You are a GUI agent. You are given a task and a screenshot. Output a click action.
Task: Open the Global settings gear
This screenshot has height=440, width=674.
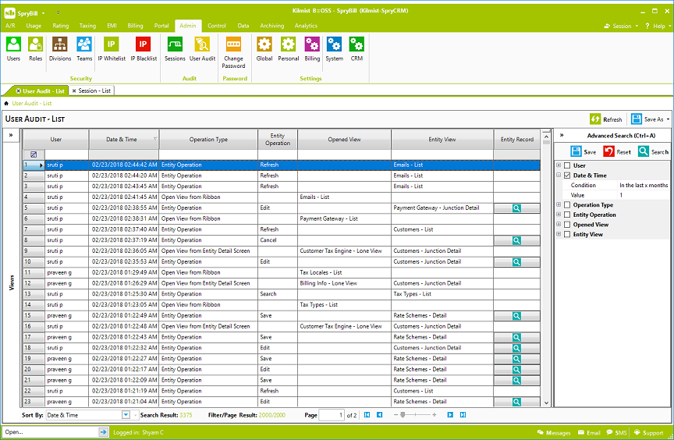click(x=264, y=45)
